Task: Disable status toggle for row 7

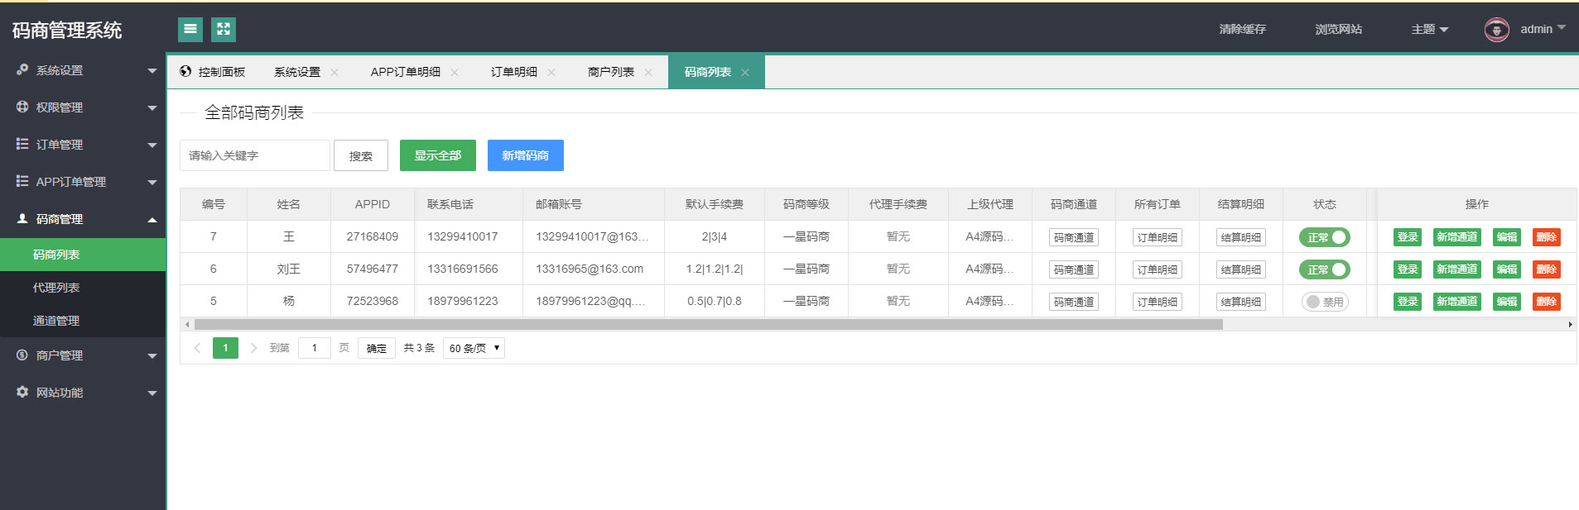Action: (1325, 237)
